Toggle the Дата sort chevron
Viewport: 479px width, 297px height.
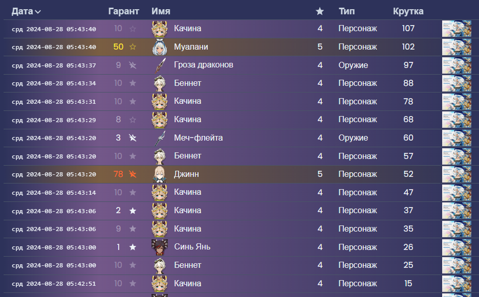pyautogui.click(x=38, y=12)
